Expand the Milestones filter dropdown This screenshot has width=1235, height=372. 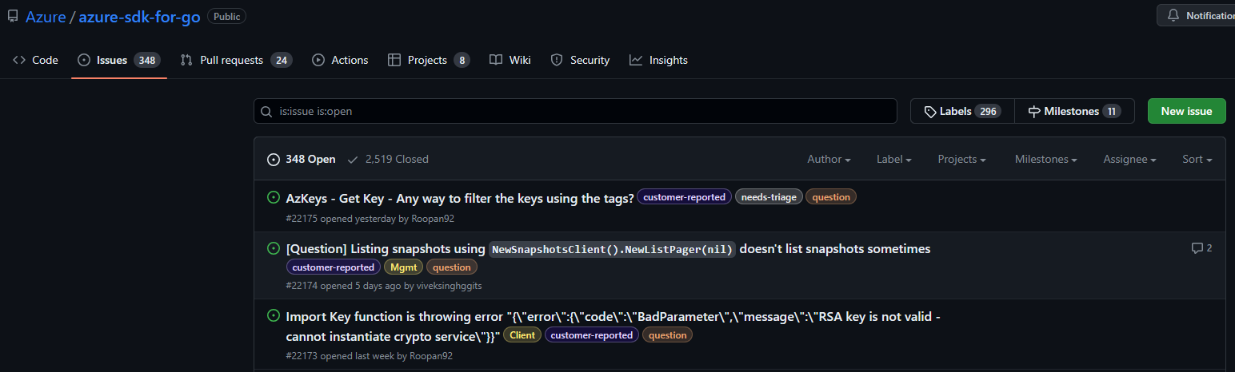1046,159
